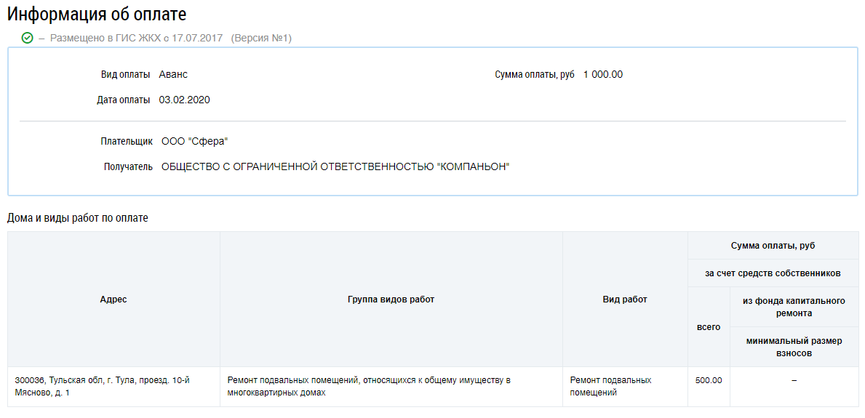Click the 500.00 amount cell

(x=709, y=380)
